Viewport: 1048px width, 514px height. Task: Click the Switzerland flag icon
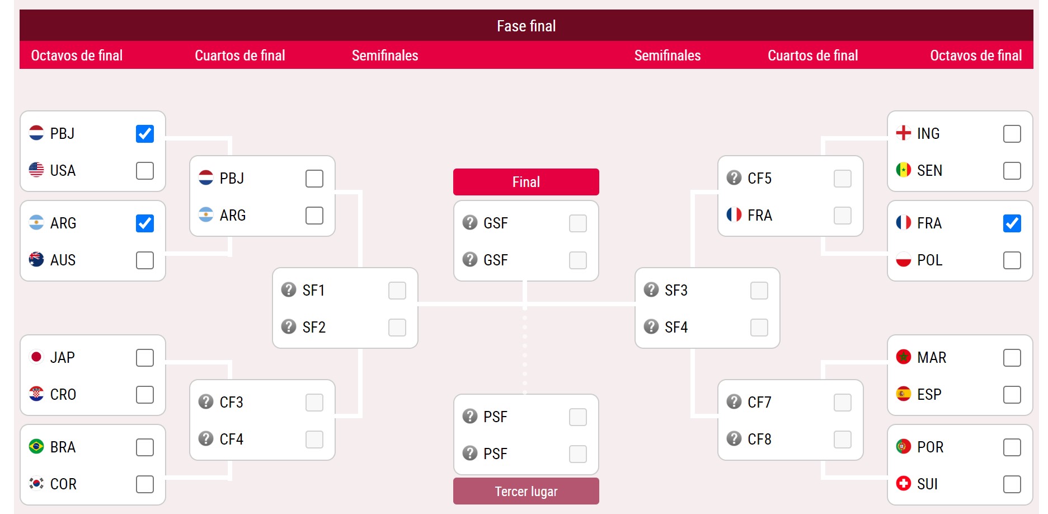tap(903, 484)
